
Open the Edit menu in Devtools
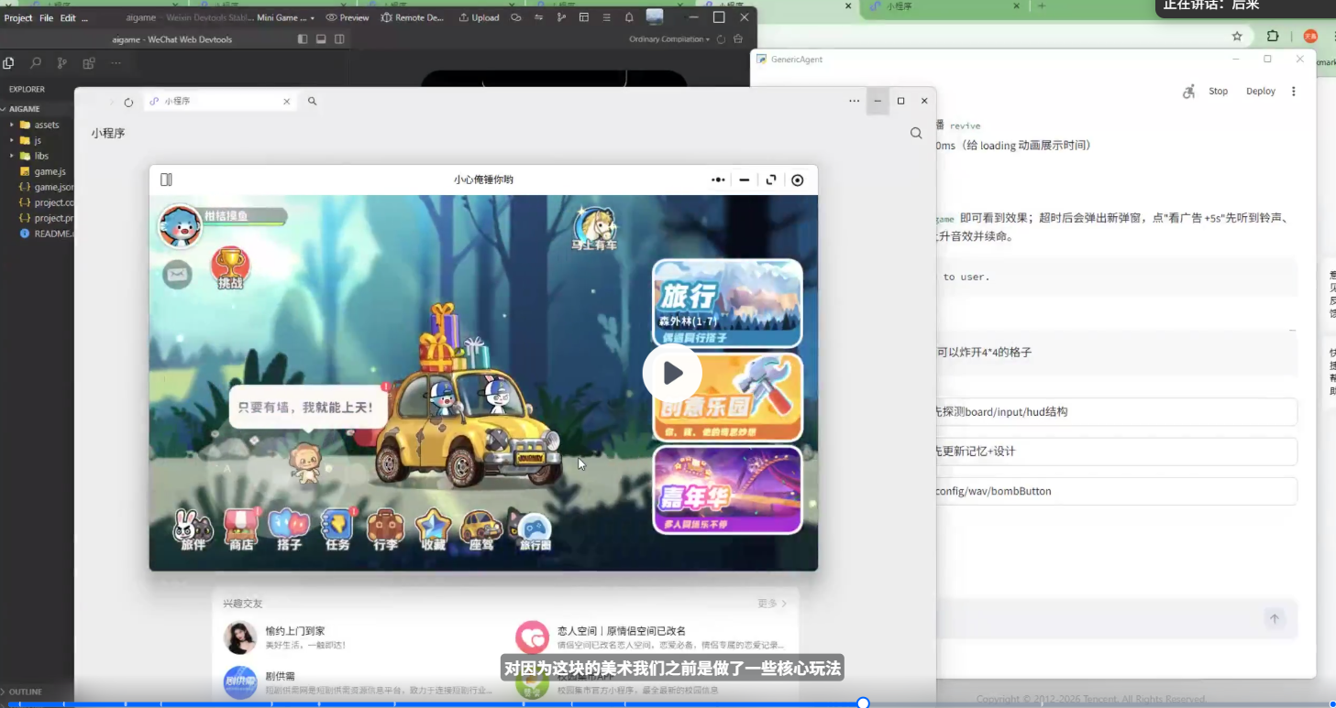tap(68, 17)
